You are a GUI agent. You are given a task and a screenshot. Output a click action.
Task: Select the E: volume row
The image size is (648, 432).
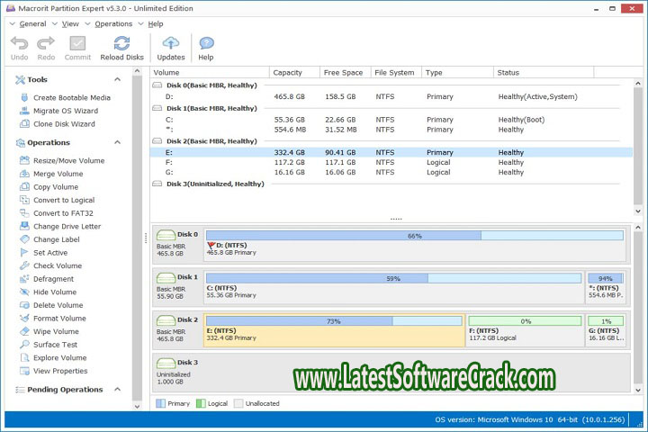click(x=391, y=152)
